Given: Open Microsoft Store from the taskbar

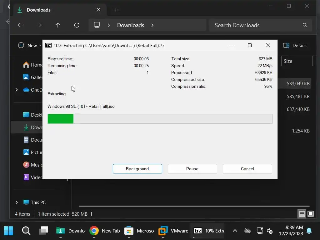Looking at the screenshot, I should pyautogui.click(x=139, y=231).
